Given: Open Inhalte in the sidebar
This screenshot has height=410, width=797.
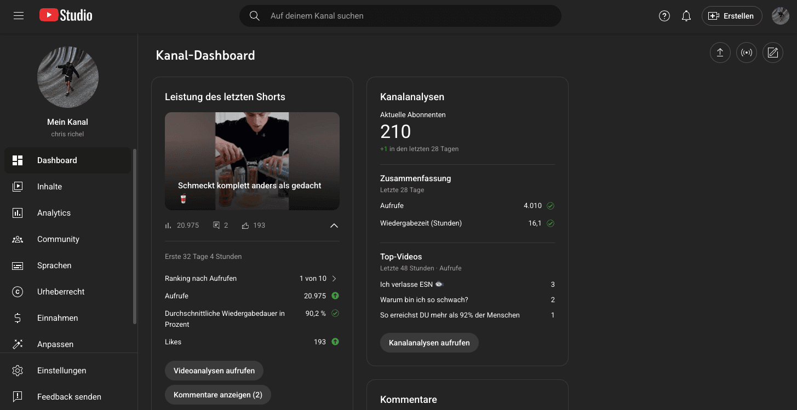Looking at the screenshot, I should (x=68, y=187).
